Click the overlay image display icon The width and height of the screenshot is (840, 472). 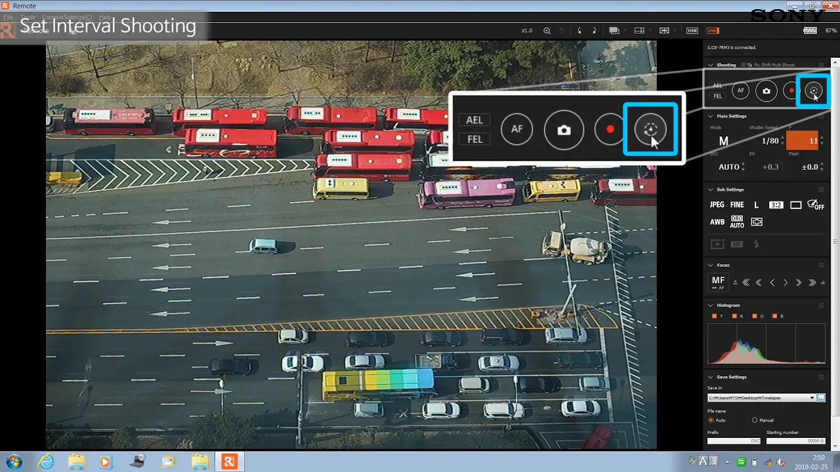(614, 31)
